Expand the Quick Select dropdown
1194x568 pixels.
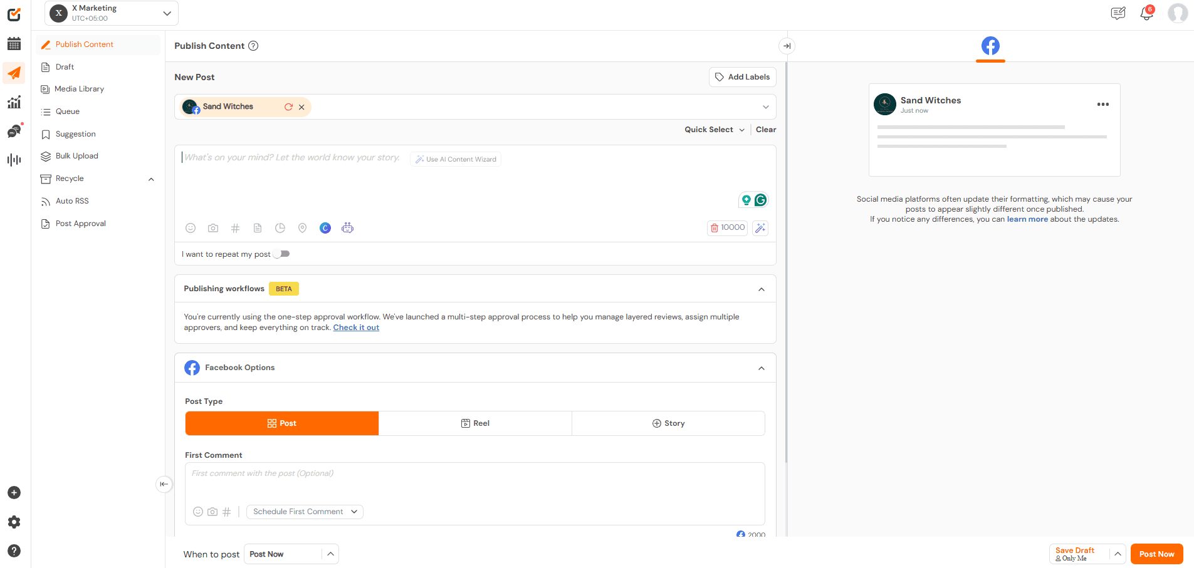pyautogui.click(x=714, y=129)
